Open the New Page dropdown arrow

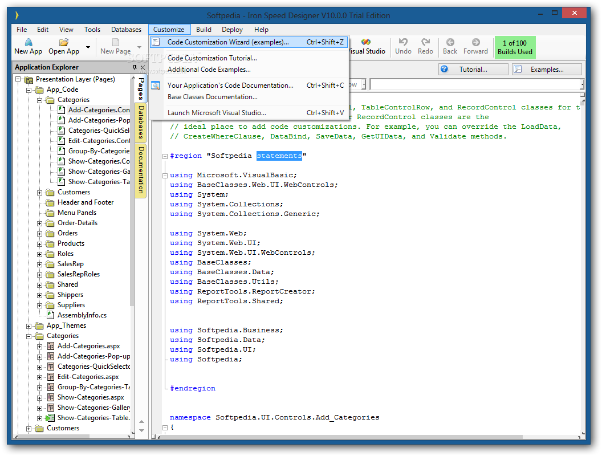(x=139, y=47)
